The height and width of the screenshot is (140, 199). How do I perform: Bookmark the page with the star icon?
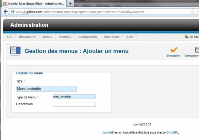click(x=192, y=12)
